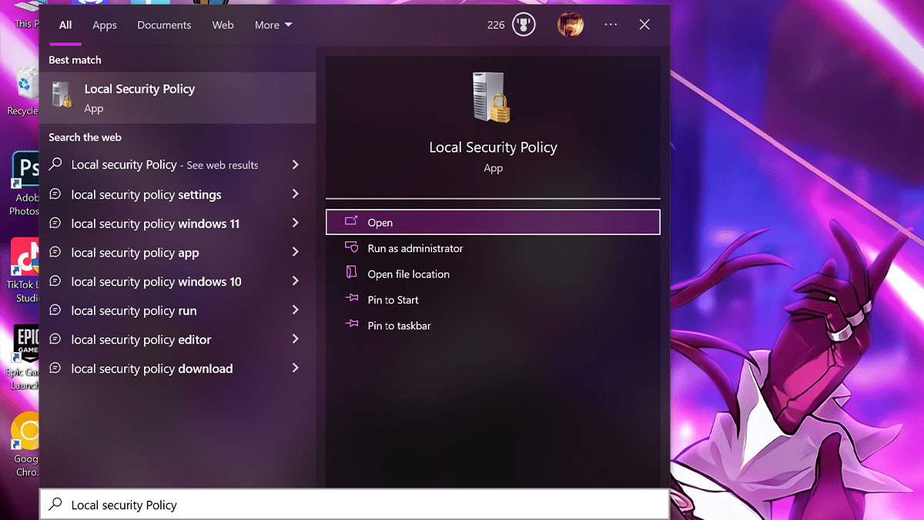Image resolution: width=924 pixels, height=520 pixels.
Task: Open Google Chrome desktop shortcut
Action: (x=25, y=445)
